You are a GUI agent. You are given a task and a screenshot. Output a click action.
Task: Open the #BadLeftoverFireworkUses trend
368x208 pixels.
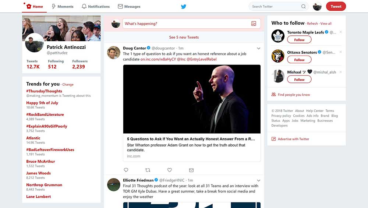tap(50, 150)
